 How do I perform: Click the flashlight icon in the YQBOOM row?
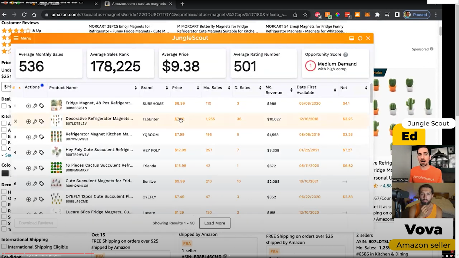[x=35, y=137]
